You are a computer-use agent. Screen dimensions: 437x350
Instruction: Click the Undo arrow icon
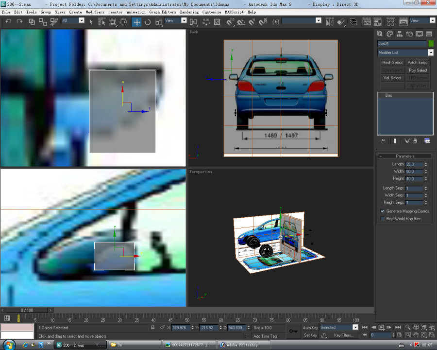[x=8, y=21]
